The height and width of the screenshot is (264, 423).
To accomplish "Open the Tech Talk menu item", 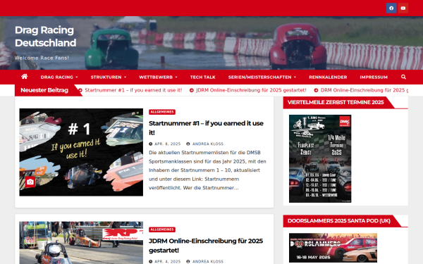I will click(202, 77).
